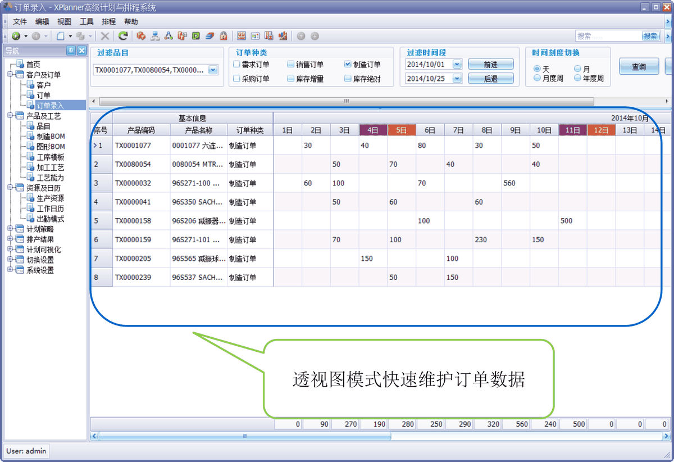Collapse the 资源及日历 tree node
The width and height of the screenshot is (674, 462).
[11, 188]
